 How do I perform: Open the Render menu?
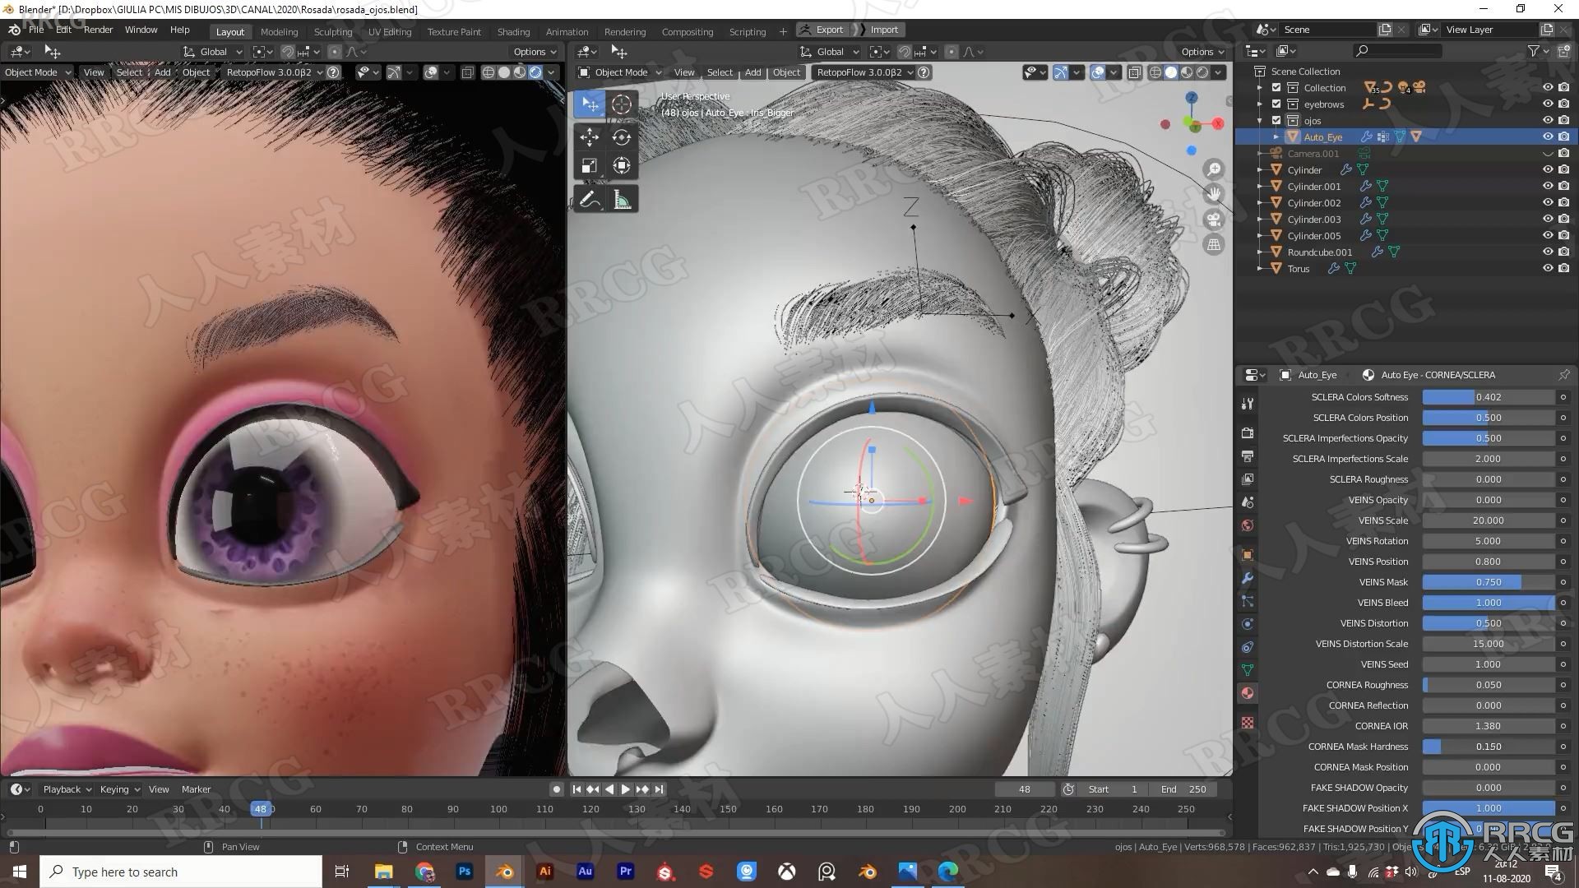tap(99, 30)
